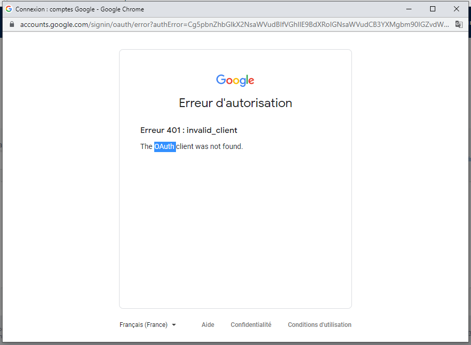This screenshot has width=471, height=345.
Task: Open the Aide link
Action: pyautogui.click(x=208, y=324)
